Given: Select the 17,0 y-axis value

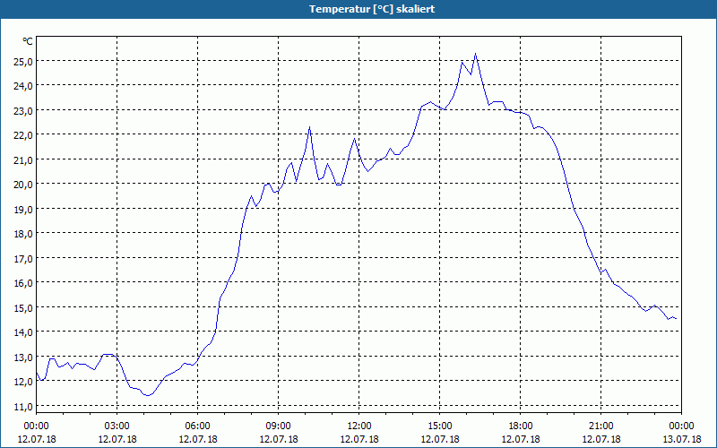Looking at the screenshot, I should (x=23, y=259).
